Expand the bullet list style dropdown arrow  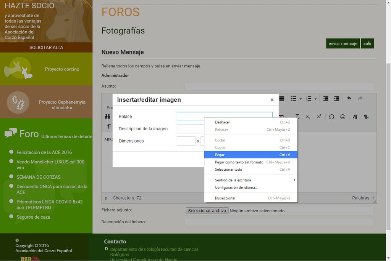[301, 99]
